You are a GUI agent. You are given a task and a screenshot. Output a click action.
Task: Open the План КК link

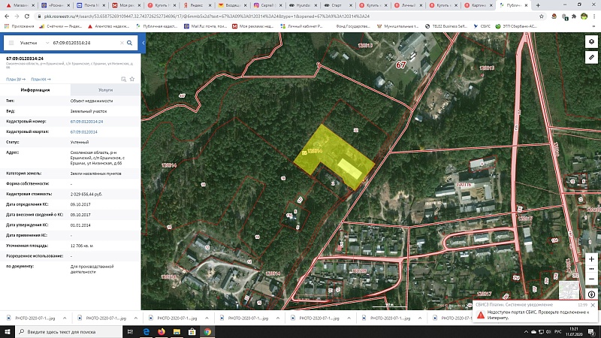click(41, 79)
